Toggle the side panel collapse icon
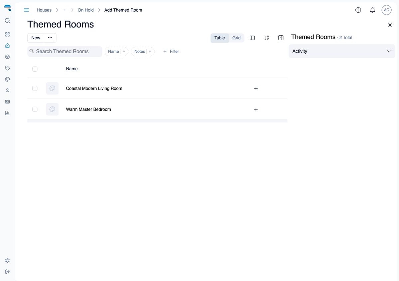The height and width of the screenshot is (281, 399). pyautogui.click(x=281, y=38)
